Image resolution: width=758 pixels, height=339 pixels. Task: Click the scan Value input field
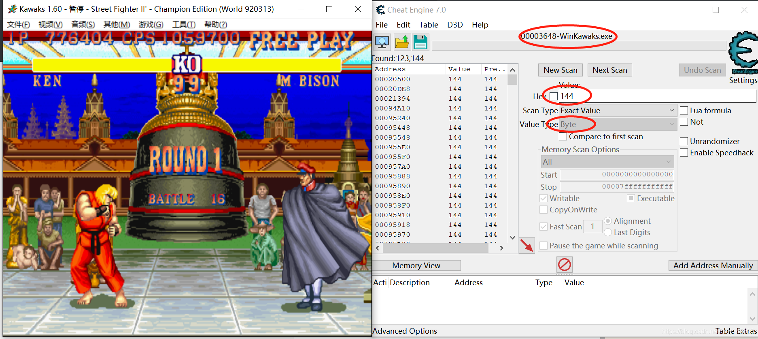pos(657,96)
